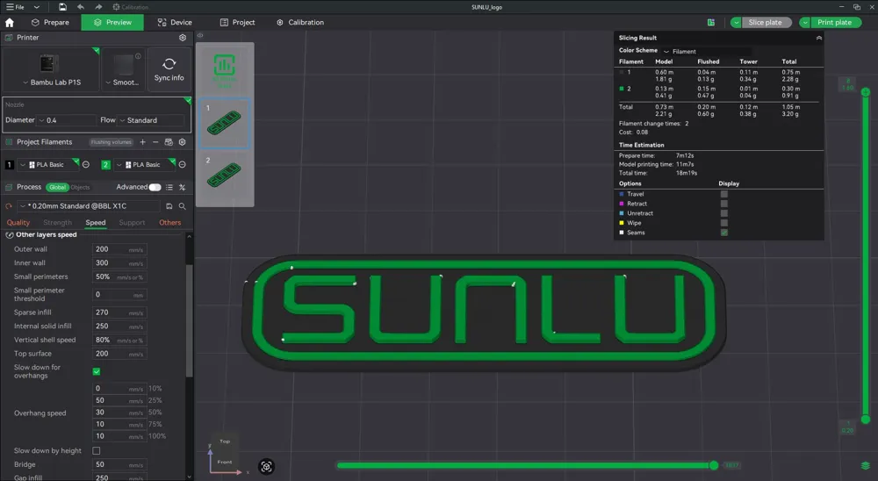Click the edit icon beside filament 2

[182, 165]
